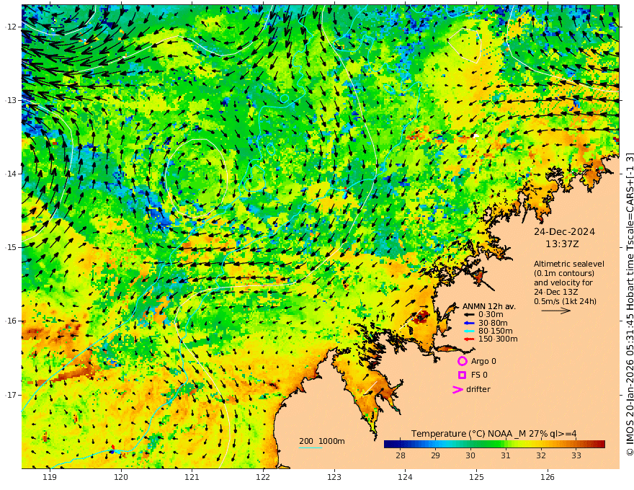Click the '0-30m' depth label
634x490 pixels.
(491, 315)
